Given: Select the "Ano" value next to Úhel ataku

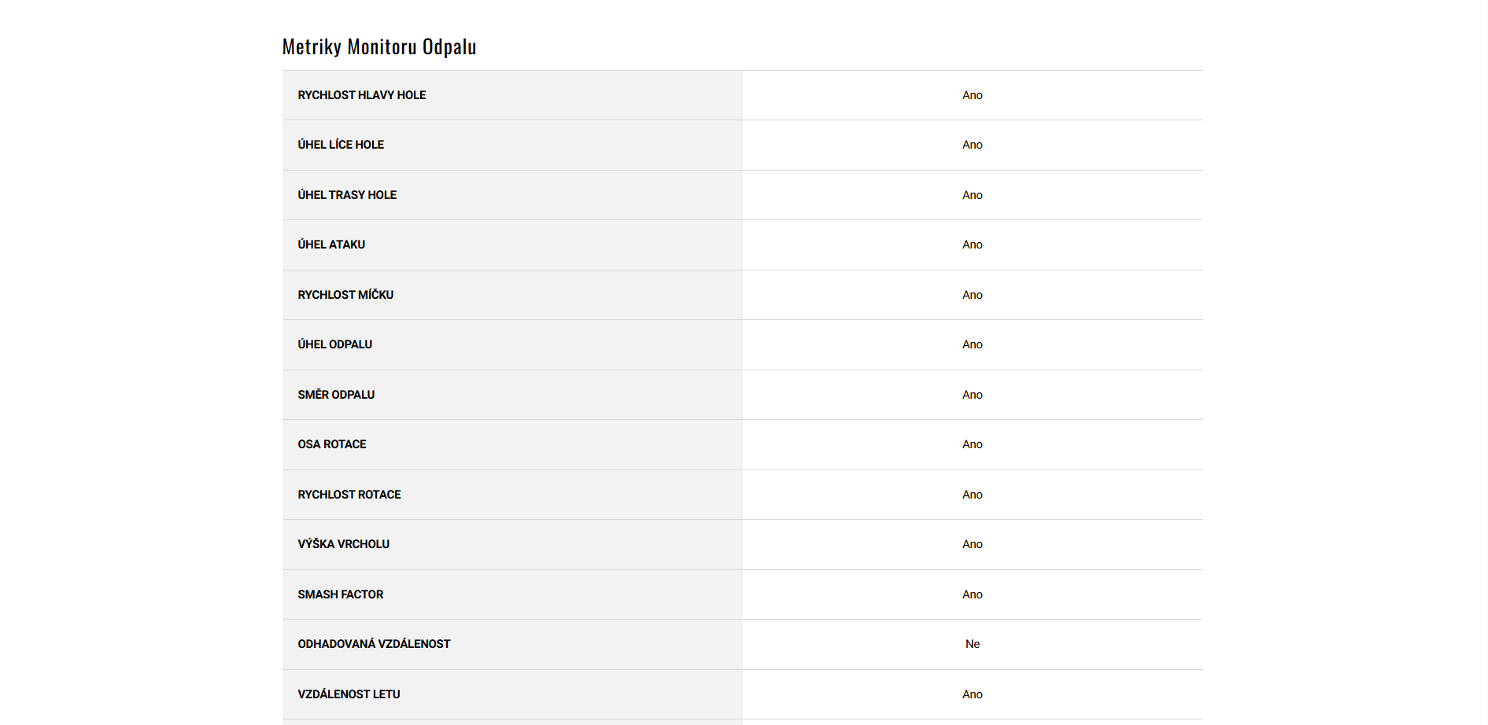Looking at the screenshot, I should pyautogui.click(x=973, y=245).
